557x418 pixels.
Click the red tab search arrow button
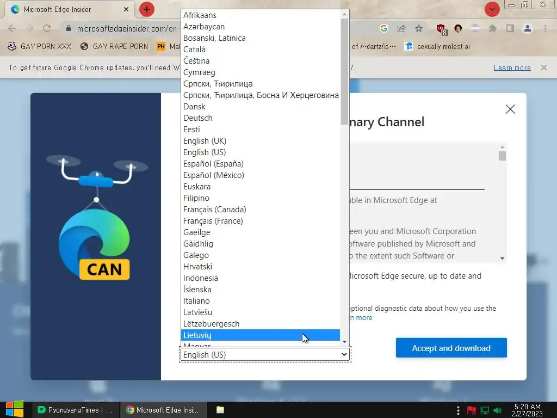click(x=492, y=9)
